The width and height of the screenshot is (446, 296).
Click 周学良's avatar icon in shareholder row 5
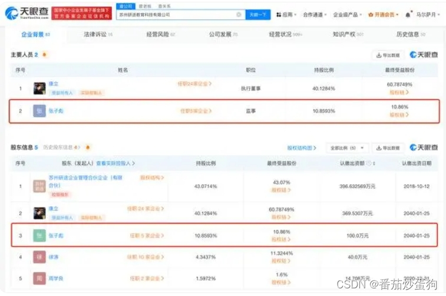[x=39, y=278]
